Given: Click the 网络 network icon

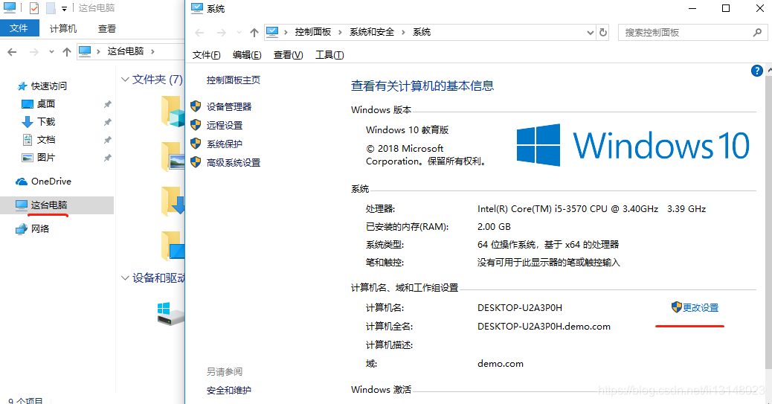Looking at the screenshot, I should point(22,228).
